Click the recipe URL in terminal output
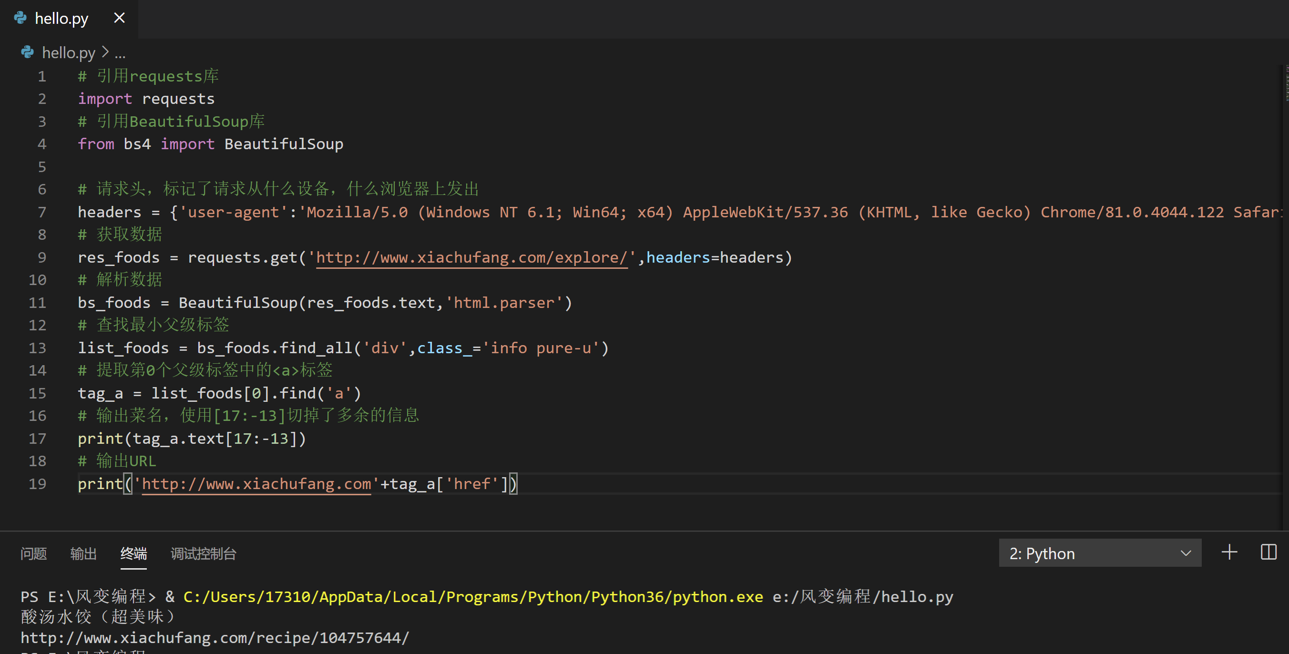Screen dimensions: 1289x654 coord(215,637)
